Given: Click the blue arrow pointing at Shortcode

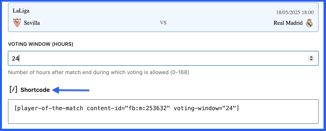Looking at the screenshot, I should (x=71, y=90).
